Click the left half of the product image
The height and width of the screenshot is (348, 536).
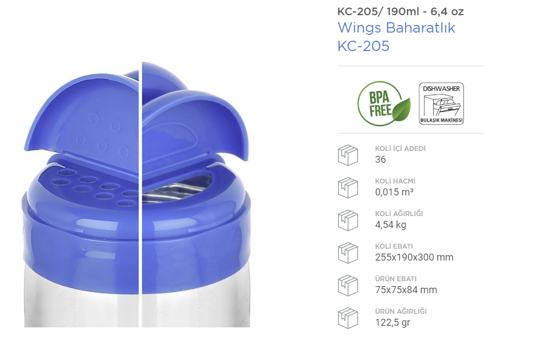[x=81, y=194]
